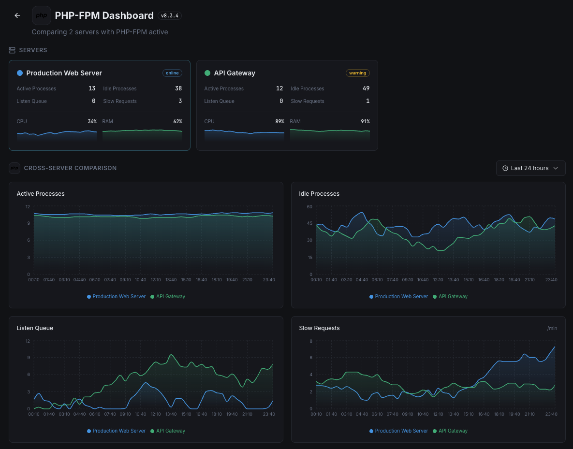Click the SERVERS section heading
Image resolution: width=573 pixels, height=449 pixels.
pyautogui.click(x=33, y=50)
